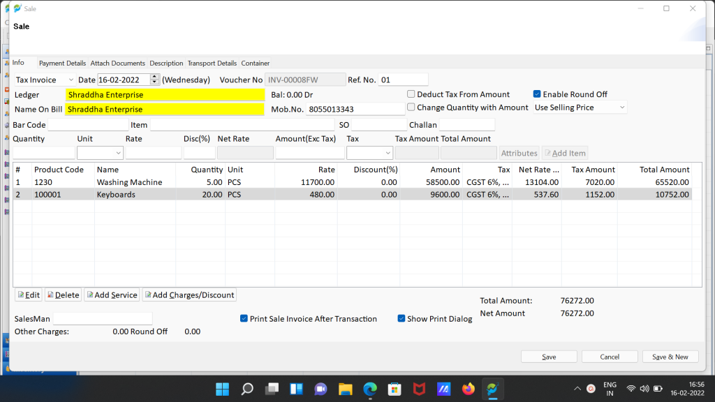Open volume control in tray
The width and height of the screenshot is (715, 402).
(644, 389)
